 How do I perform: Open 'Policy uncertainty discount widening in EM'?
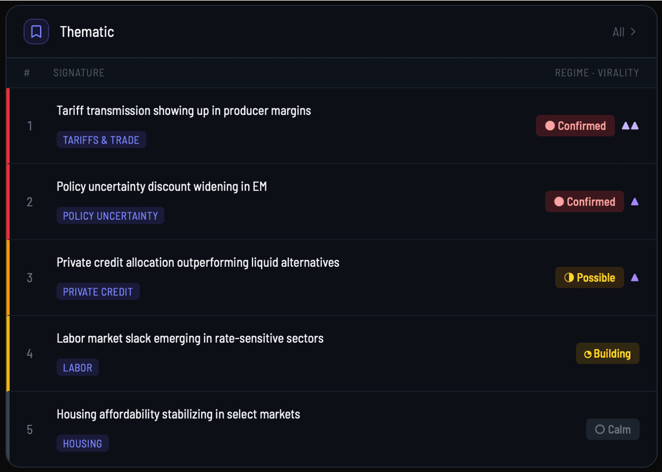162,186
